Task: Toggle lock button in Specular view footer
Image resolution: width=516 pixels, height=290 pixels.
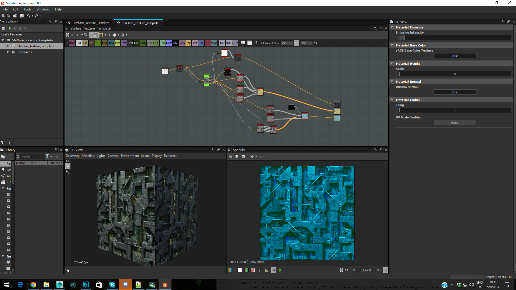Action: pyautogui.click(x=385, y=270)
